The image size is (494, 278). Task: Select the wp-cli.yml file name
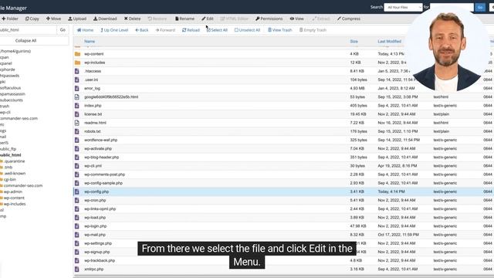(x=93, y=166)
